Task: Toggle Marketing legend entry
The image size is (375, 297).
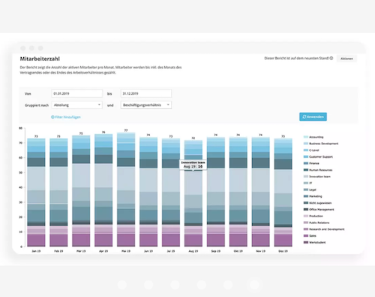Action: point(313,196)
